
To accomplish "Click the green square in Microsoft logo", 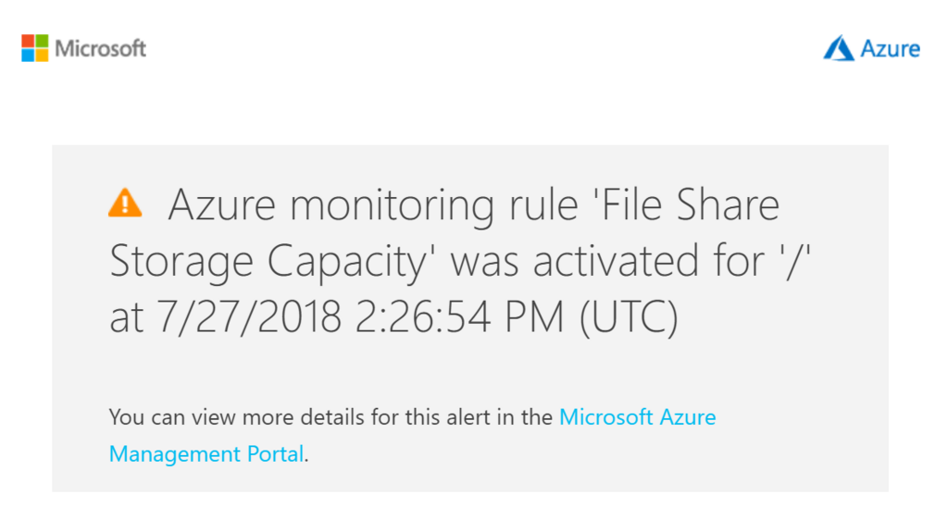I will click(42, 42).
